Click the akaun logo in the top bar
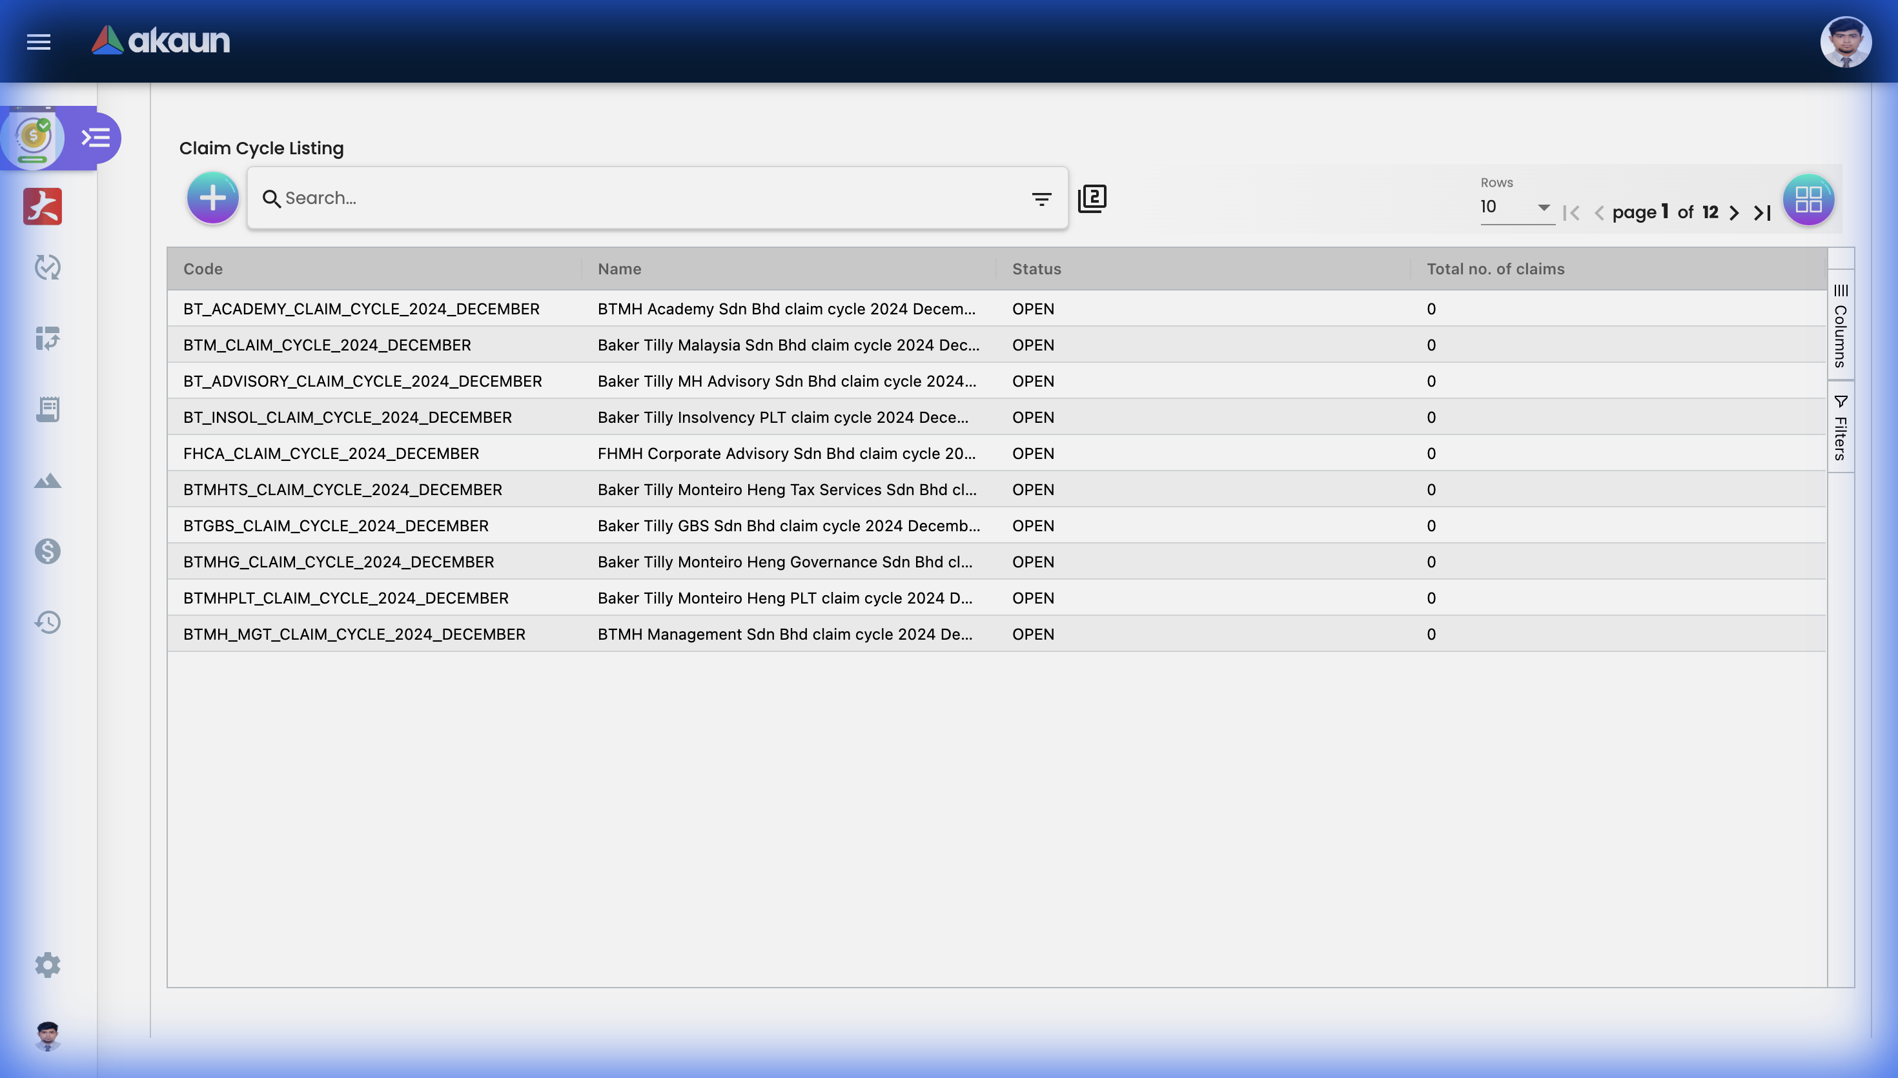The width and height of the screenshot is (1898, 1078). click(160, 41)
